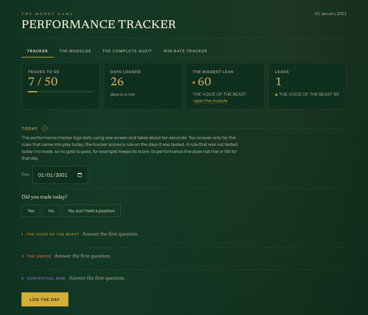Image resolution: width=368 pixels, height=315 pixels.
Task: Go to The Complete Audit tab
Action: click(x=127, y=51)
